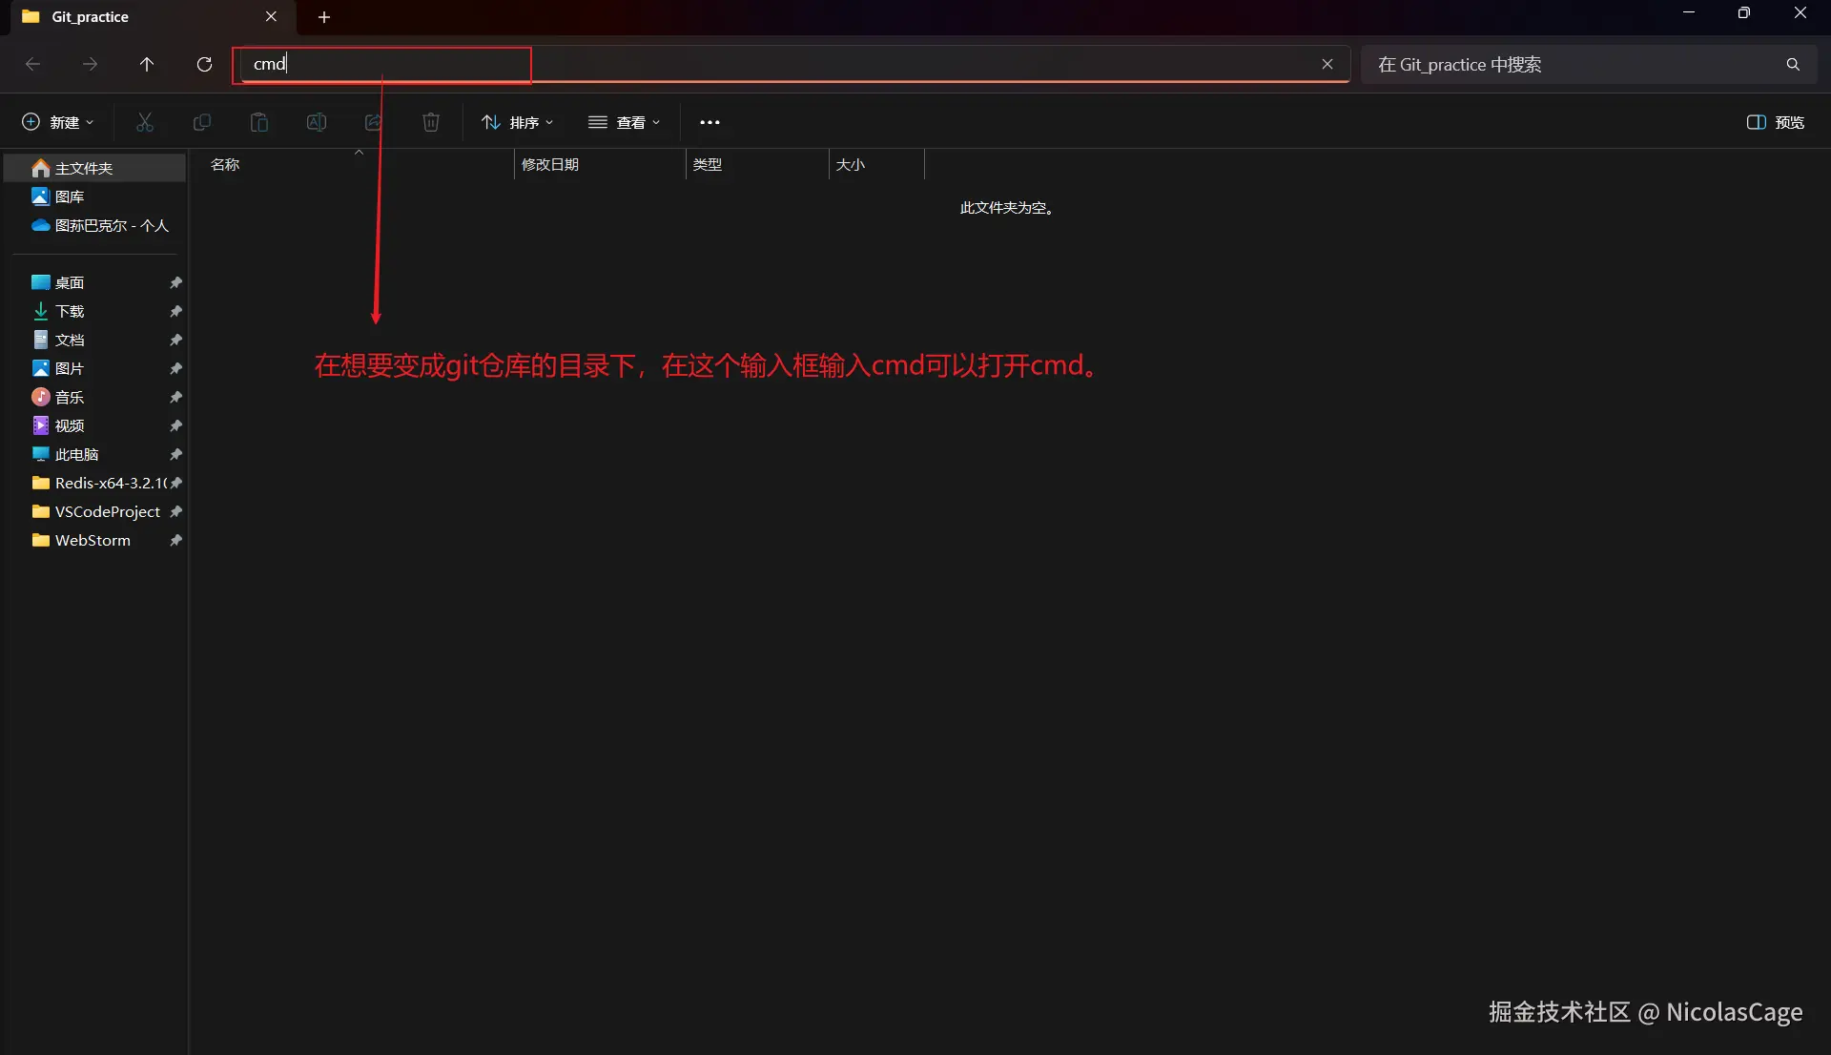Toggle the preview pane button
The width and height of the screenshot is (1831, 1055).
click(x=1775, y=122)
